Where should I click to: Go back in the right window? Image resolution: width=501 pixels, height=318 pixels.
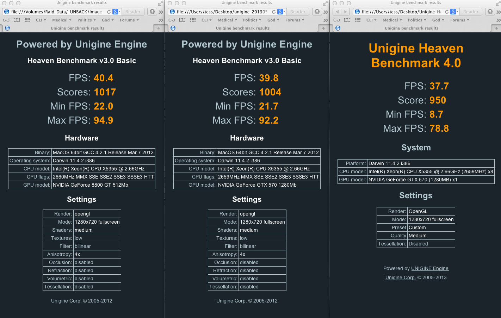click(x=337, y=12)
